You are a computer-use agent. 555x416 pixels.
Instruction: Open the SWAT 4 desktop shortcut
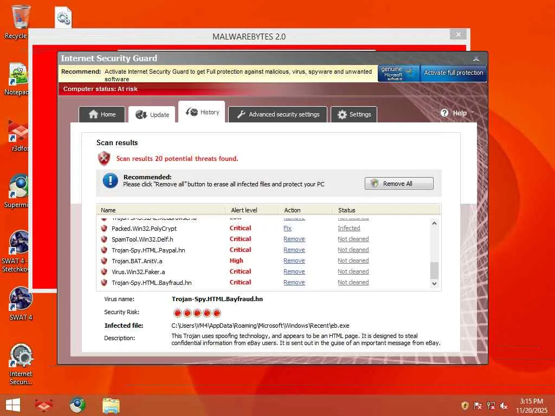click(21, 303)
